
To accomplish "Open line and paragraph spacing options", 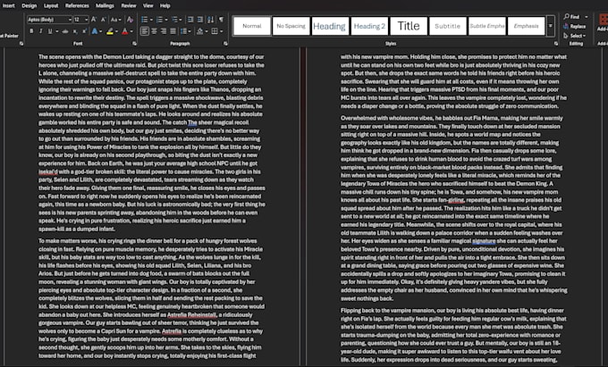I will [184, 31].
